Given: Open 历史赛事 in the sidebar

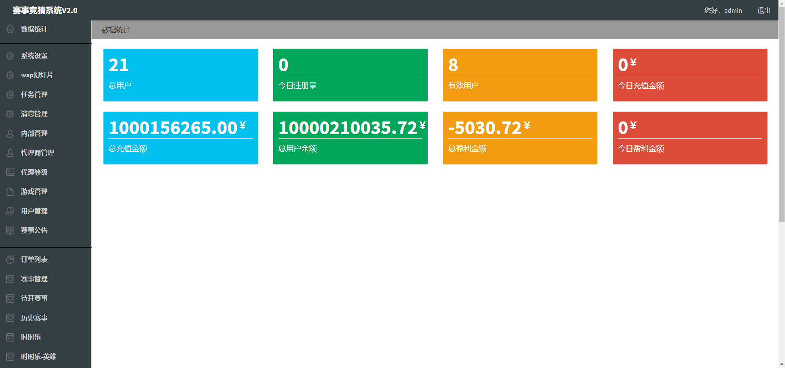Looking at the screenshot, I should pos(45,318).
